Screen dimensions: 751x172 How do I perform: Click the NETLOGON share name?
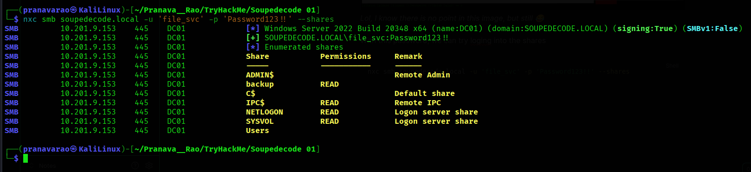point(265,112)
